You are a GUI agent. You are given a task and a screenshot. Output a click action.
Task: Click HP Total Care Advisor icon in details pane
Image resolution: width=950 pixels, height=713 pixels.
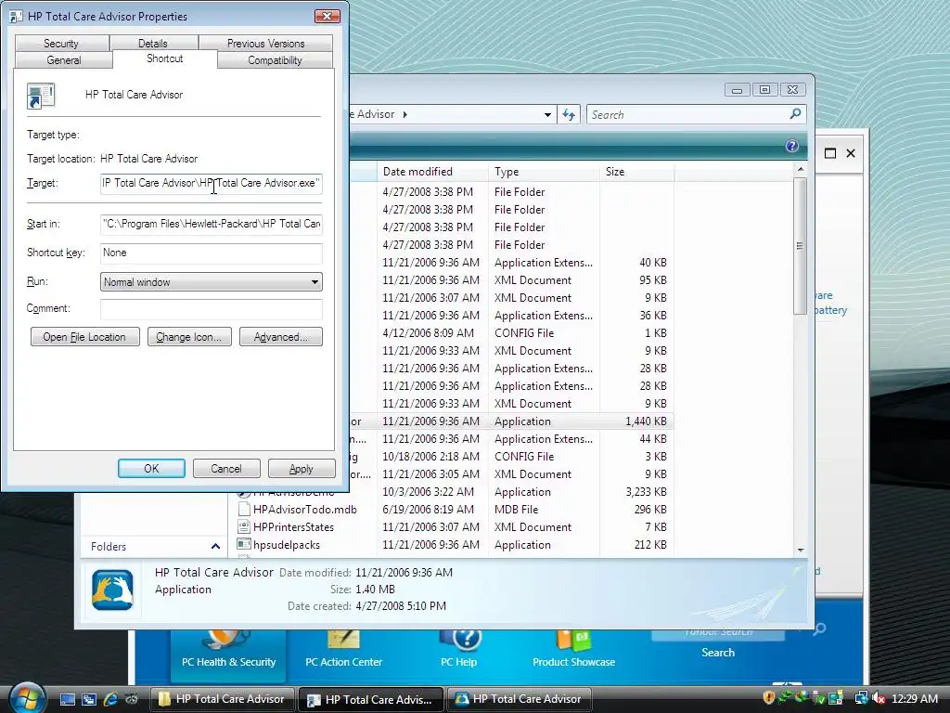(112, 590)
